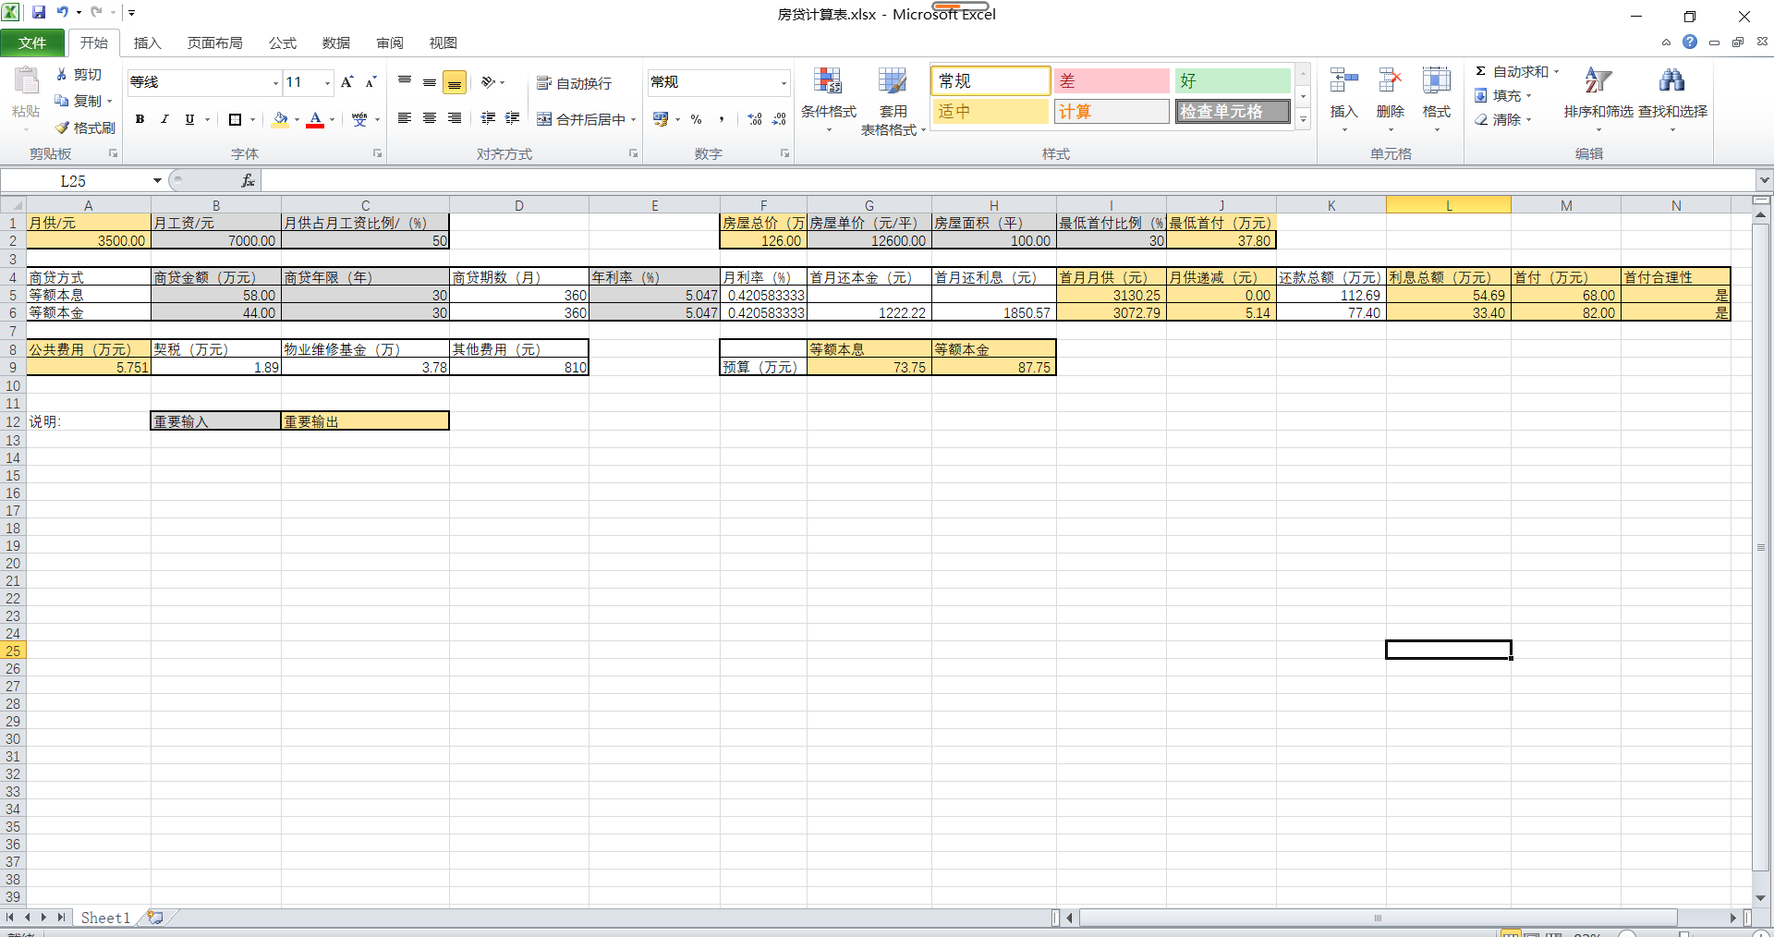Click the Merge and Center (合并后居中) button
Viewport: 1774px width, 937px height.
(x=582, y=119)
